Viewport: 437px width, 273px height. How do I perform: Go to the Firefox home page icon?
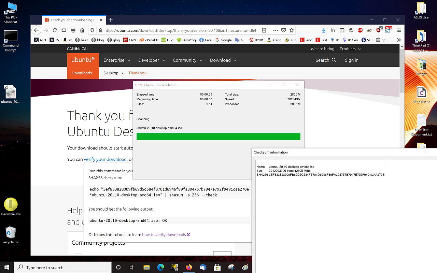pos(82,30)
